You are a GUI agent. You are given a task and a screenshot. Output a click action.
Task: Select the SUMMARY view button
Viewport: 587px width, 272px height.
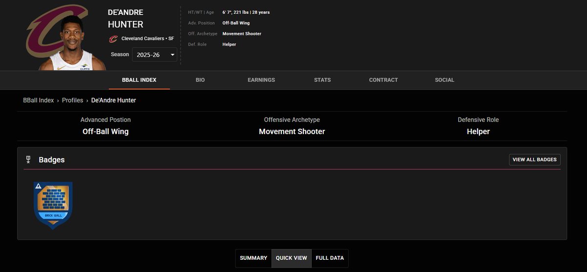pos(253,258)
